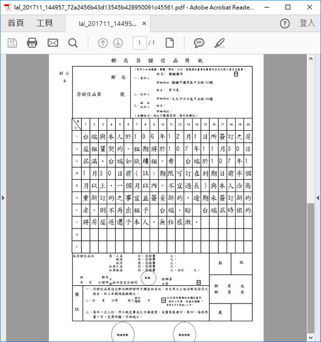
Task: Send the file by email via the envelope icon
Action: pos(53,43)
